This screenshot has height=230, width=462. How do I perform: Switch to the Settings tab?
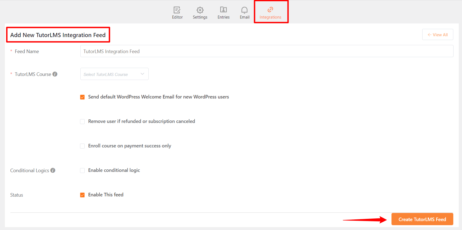coord(200,13)
